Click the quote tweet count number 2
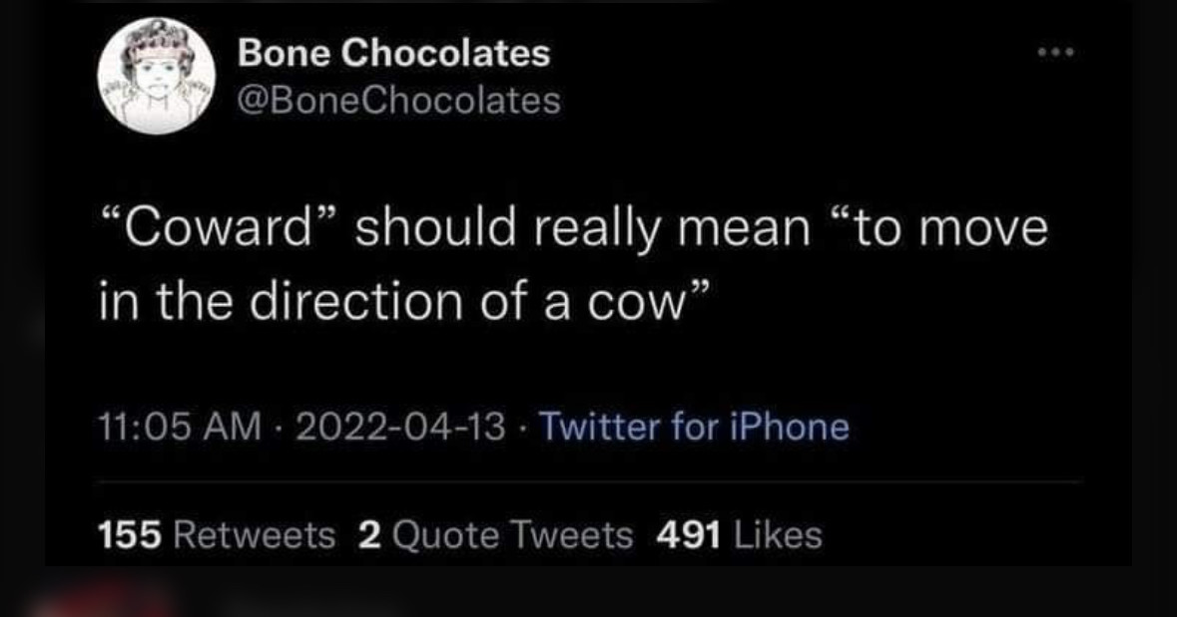The height and width of the screenshot is (617, 1177). click(x=368, y=535)
